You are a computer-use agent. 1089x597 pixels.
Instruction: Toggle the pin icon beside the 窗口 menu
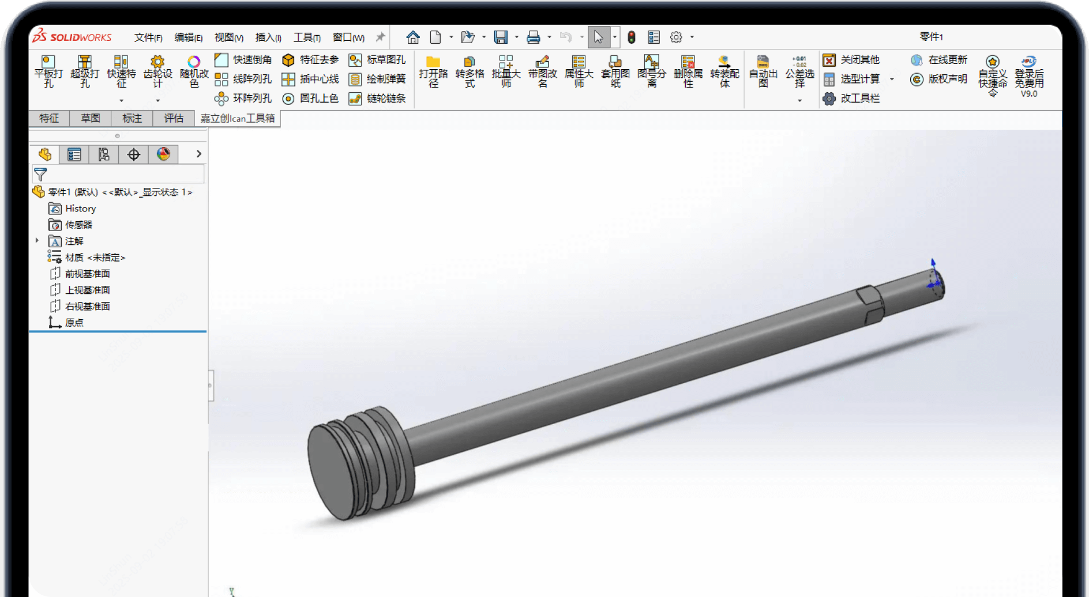click(380, 37)
